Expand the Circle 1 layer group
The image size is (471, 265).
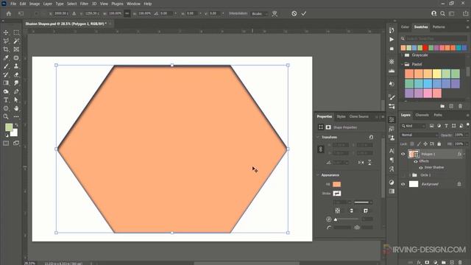pyautogui.click(x=410, y=175)
